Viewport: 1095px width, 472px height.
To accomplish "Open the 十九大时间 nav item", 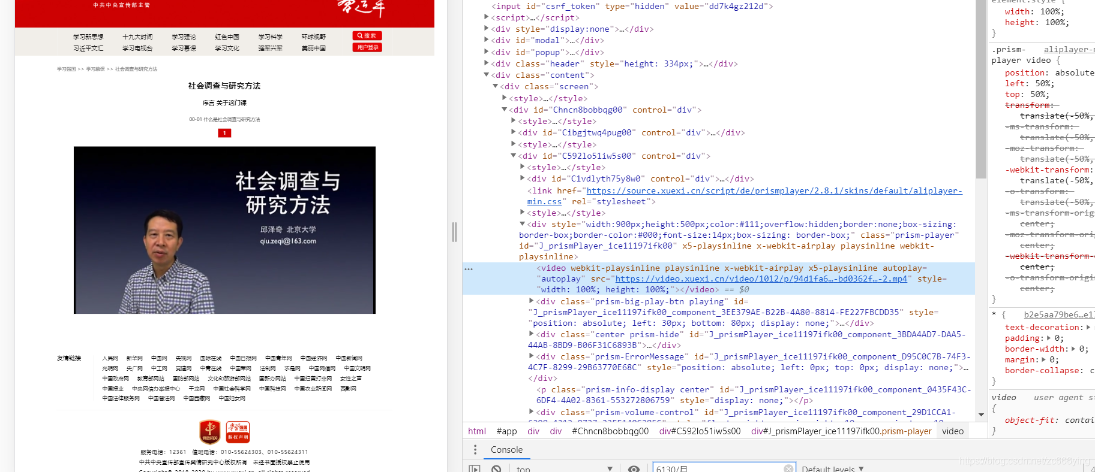I will 137,37.
